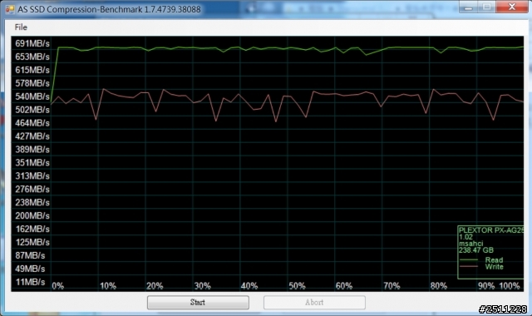Click the 276MB/s axis label
This screenshot has height=316, width=532.
[x=32, y=189]
